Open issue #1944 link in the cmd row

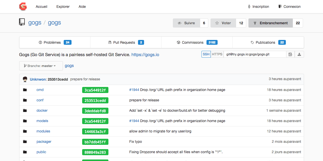pos(134,90)
